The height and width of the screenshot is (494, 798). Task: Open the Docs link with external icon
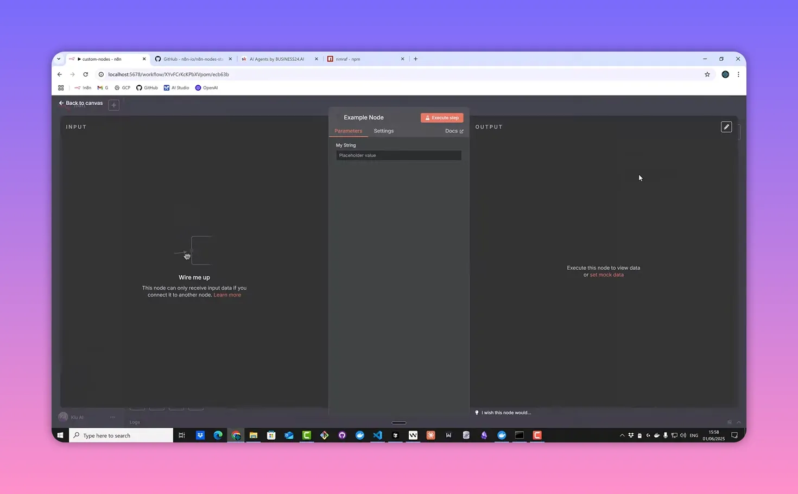454,131
